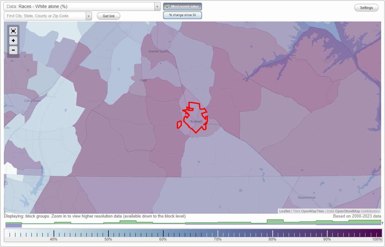Enable the 'Most recent value' display
385x247 pixels.
pos(182,6)
